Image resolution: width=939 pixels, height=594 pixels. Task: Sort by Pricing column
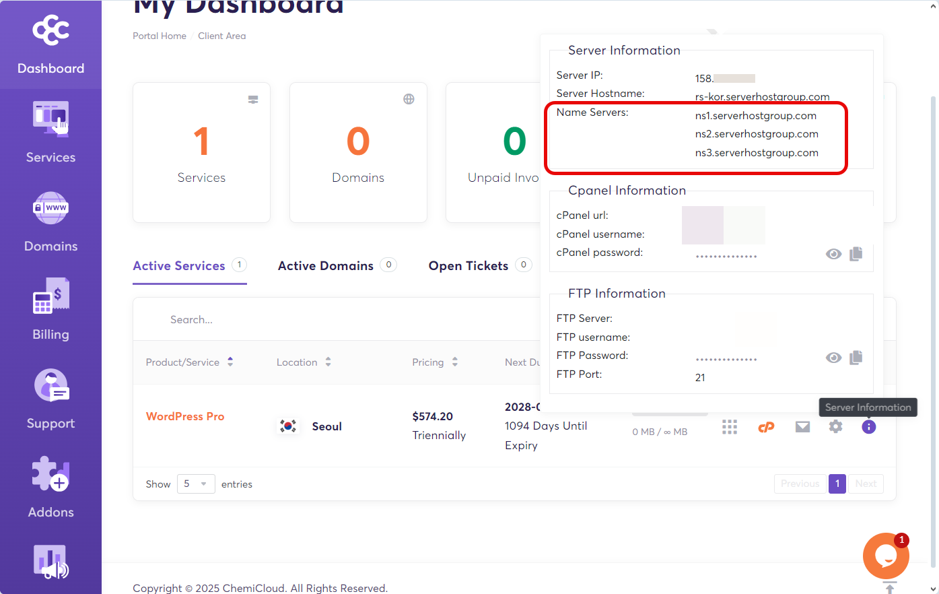[435, 362]
